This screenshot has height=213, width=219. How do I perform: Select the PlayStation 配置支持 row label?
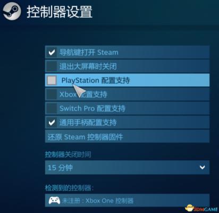coord(96,80)
